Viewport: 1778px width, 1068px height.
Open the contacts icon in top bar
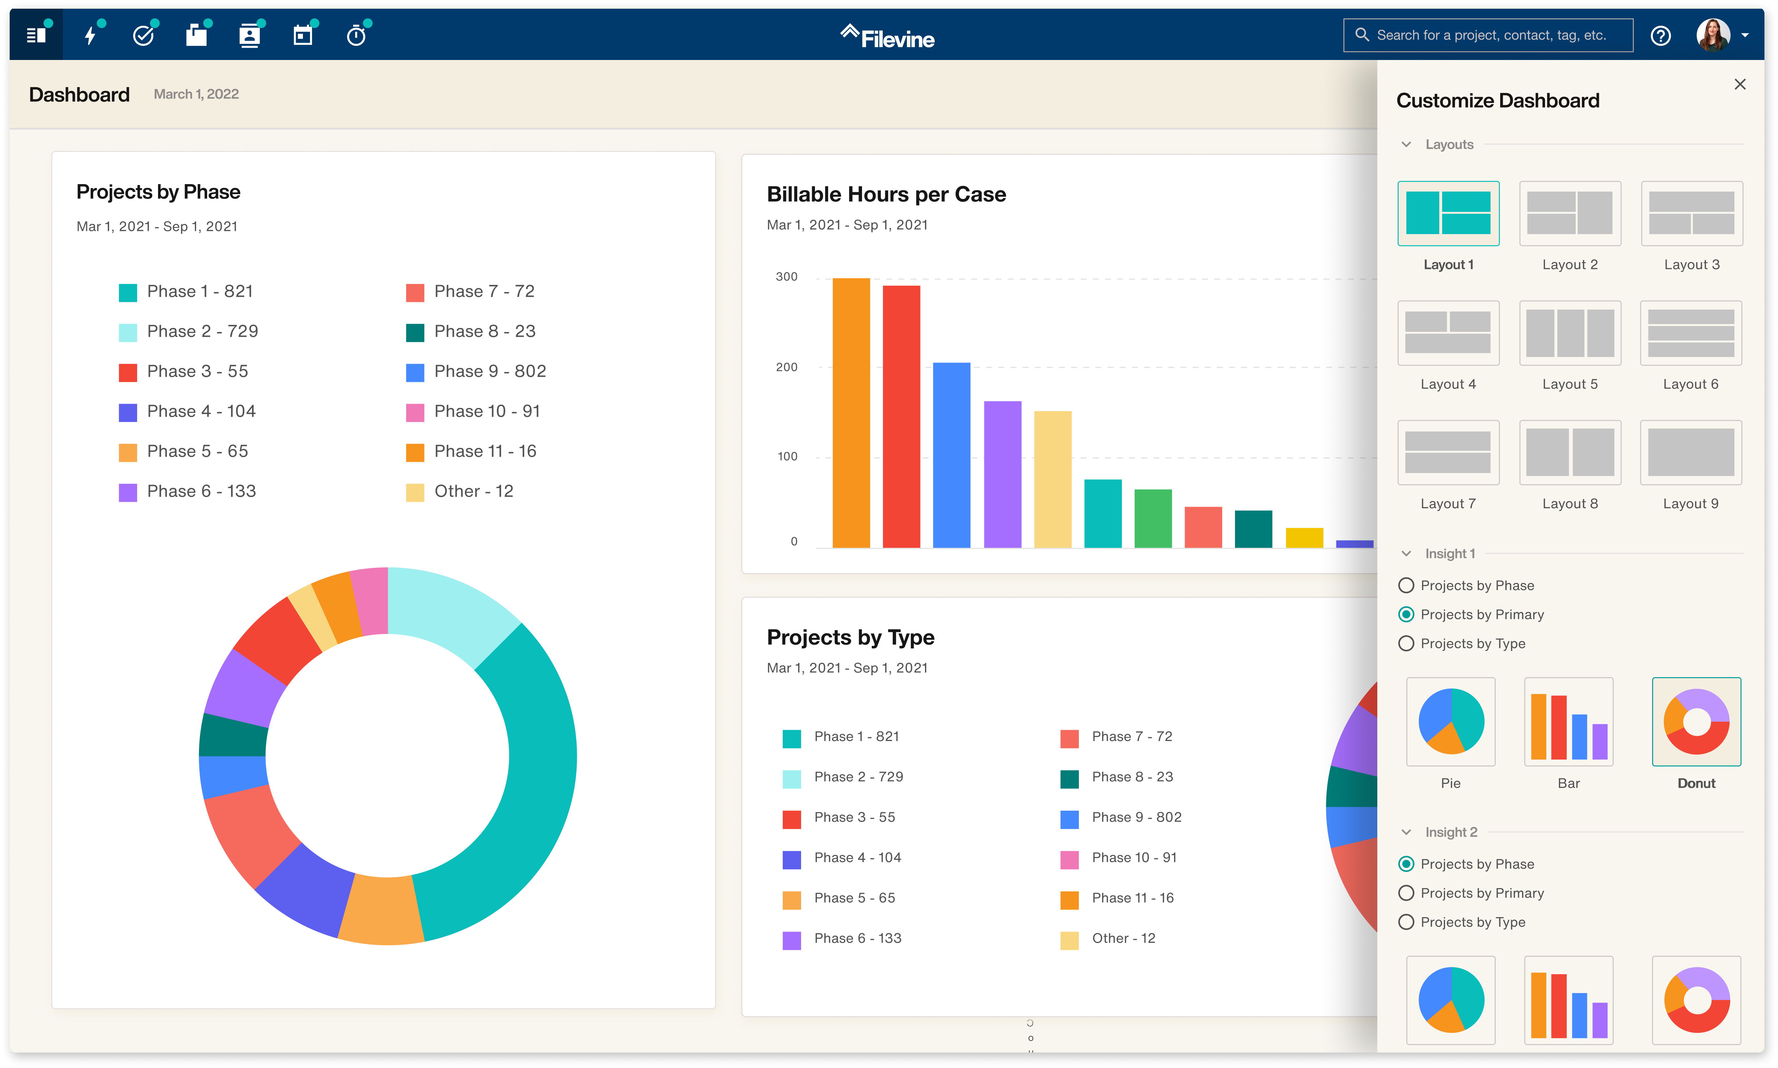pos(249,35)
